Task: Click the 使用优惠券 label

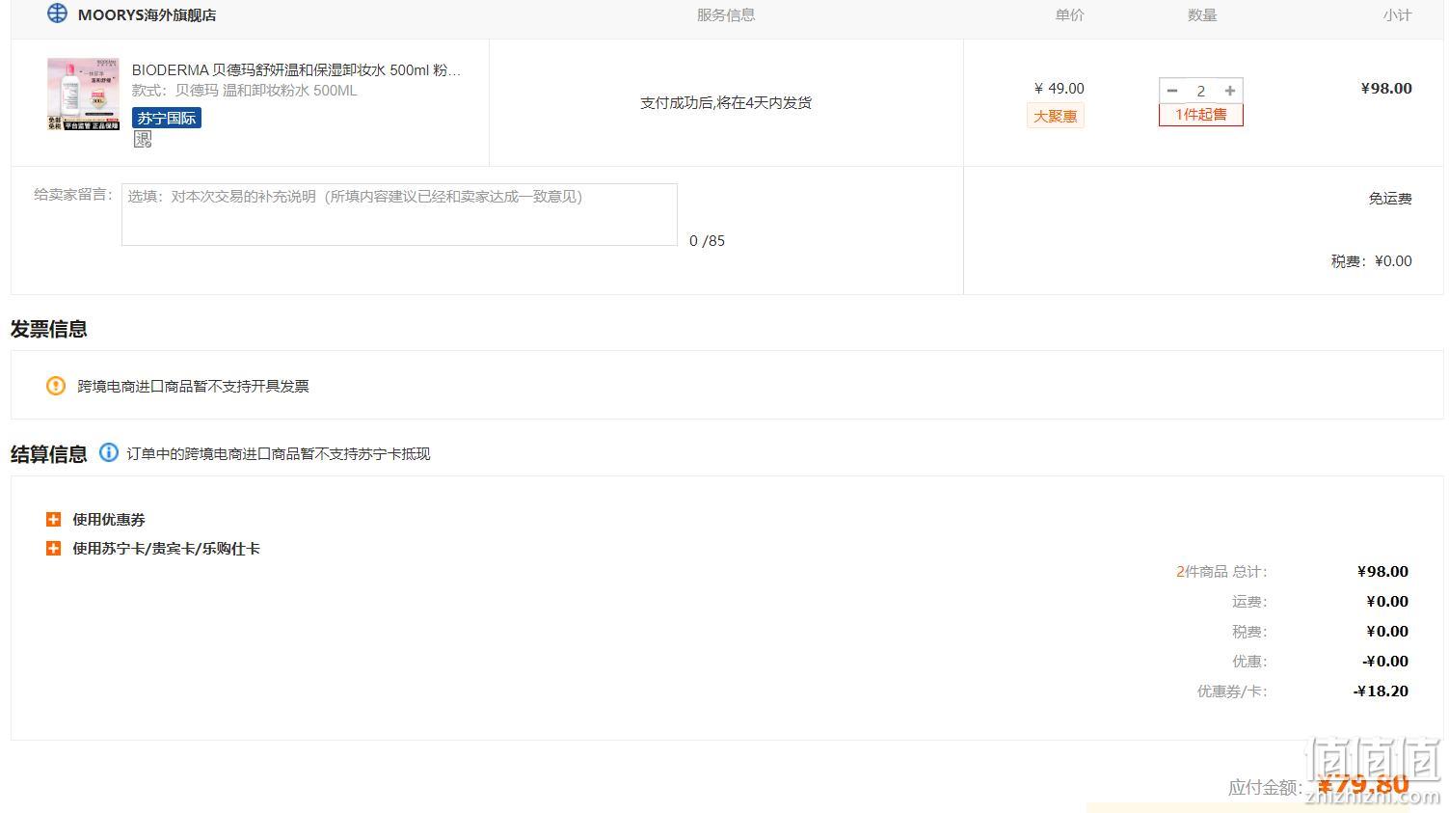Action: (x=109, y=520)
